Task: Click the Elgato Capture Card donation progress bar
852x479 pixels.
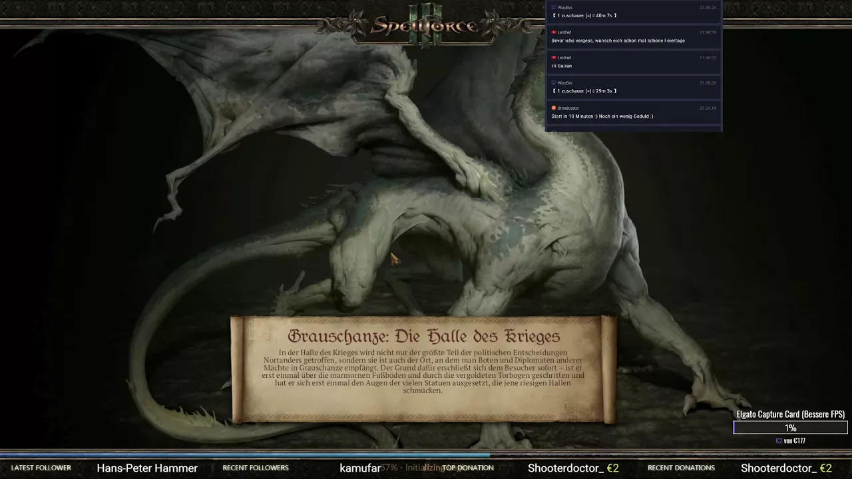Action: point(790,428)
